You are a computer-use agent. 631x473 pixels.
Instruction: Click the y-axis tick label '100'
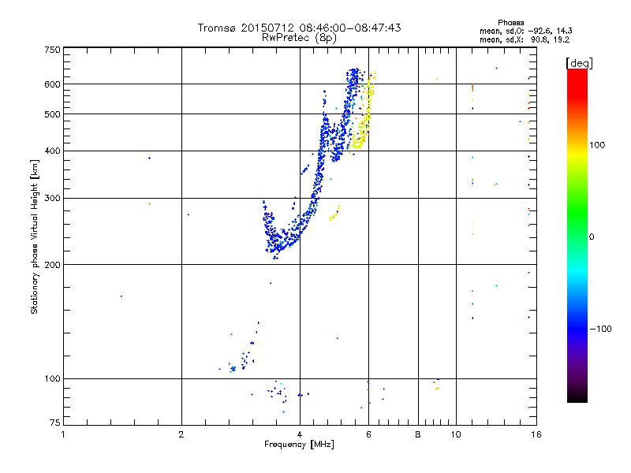pyautogui.click(x=52, y=379)
